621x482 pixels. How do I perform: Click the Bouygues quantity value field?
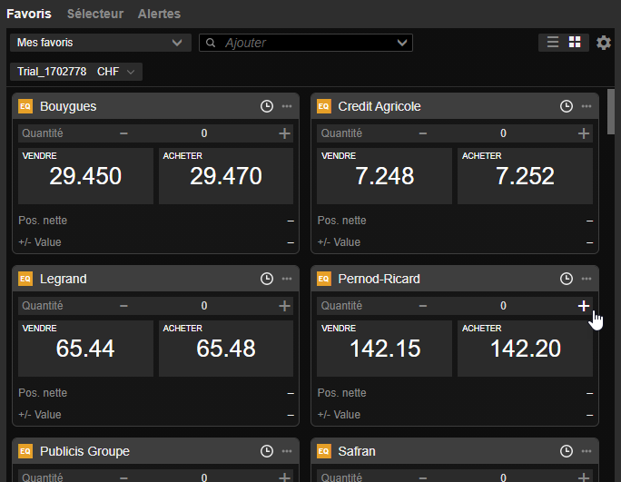click(x=204, y=133)
